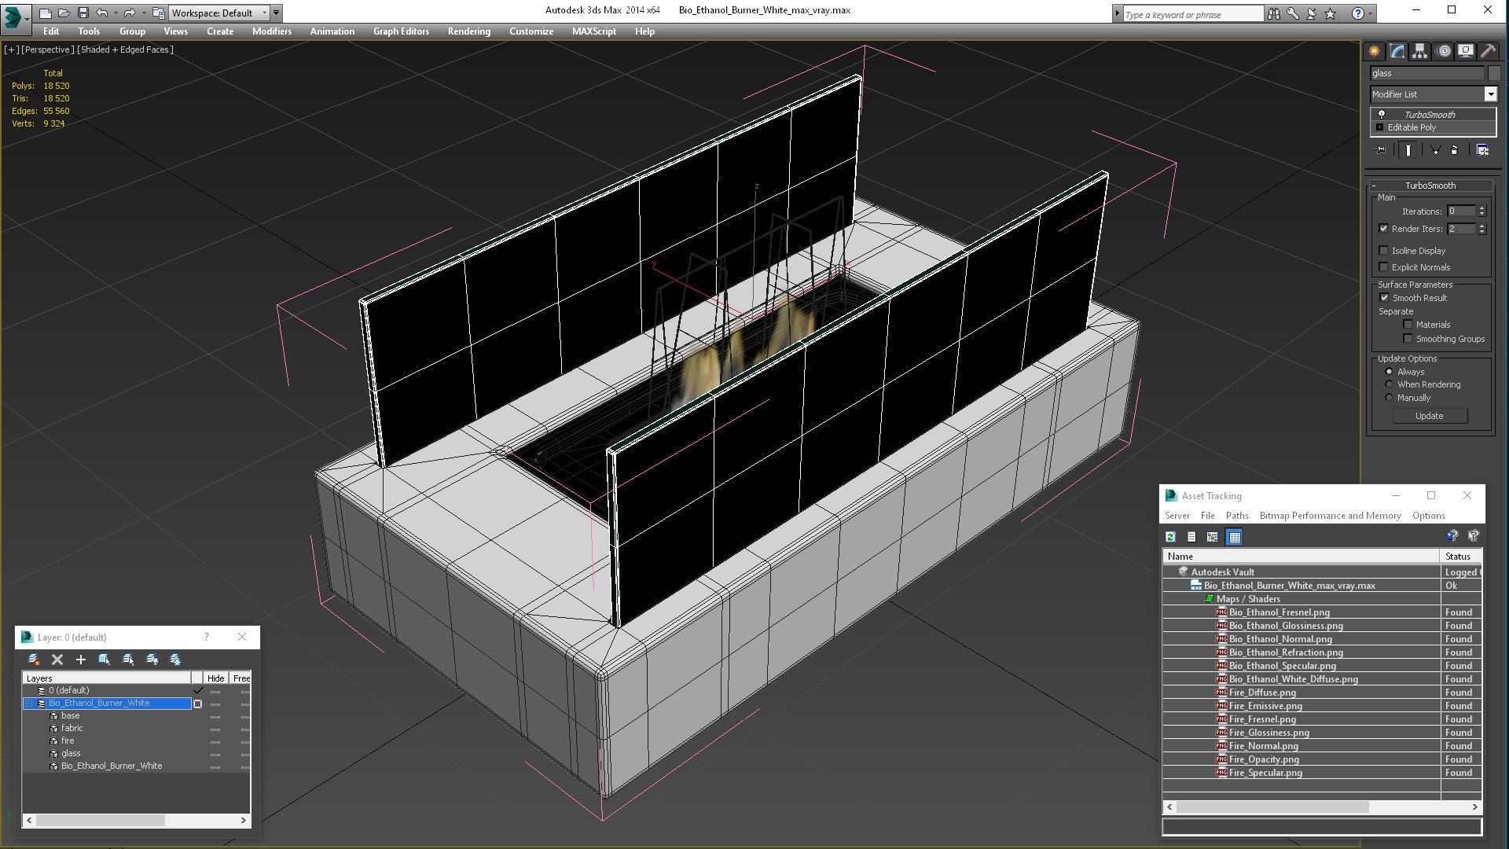Open the Utilities hammer panel tab

tap(1488, 51)
